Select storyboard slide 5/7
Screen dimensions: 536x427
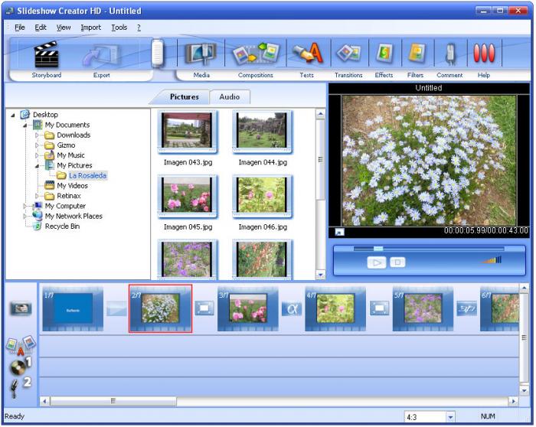click(x=423, y=309)
